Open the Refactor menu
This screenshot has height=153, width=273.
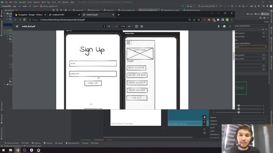click(x=37, y=2)
